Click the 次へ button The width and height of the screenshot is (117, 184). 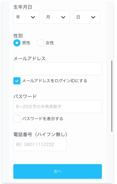point(57,172)
